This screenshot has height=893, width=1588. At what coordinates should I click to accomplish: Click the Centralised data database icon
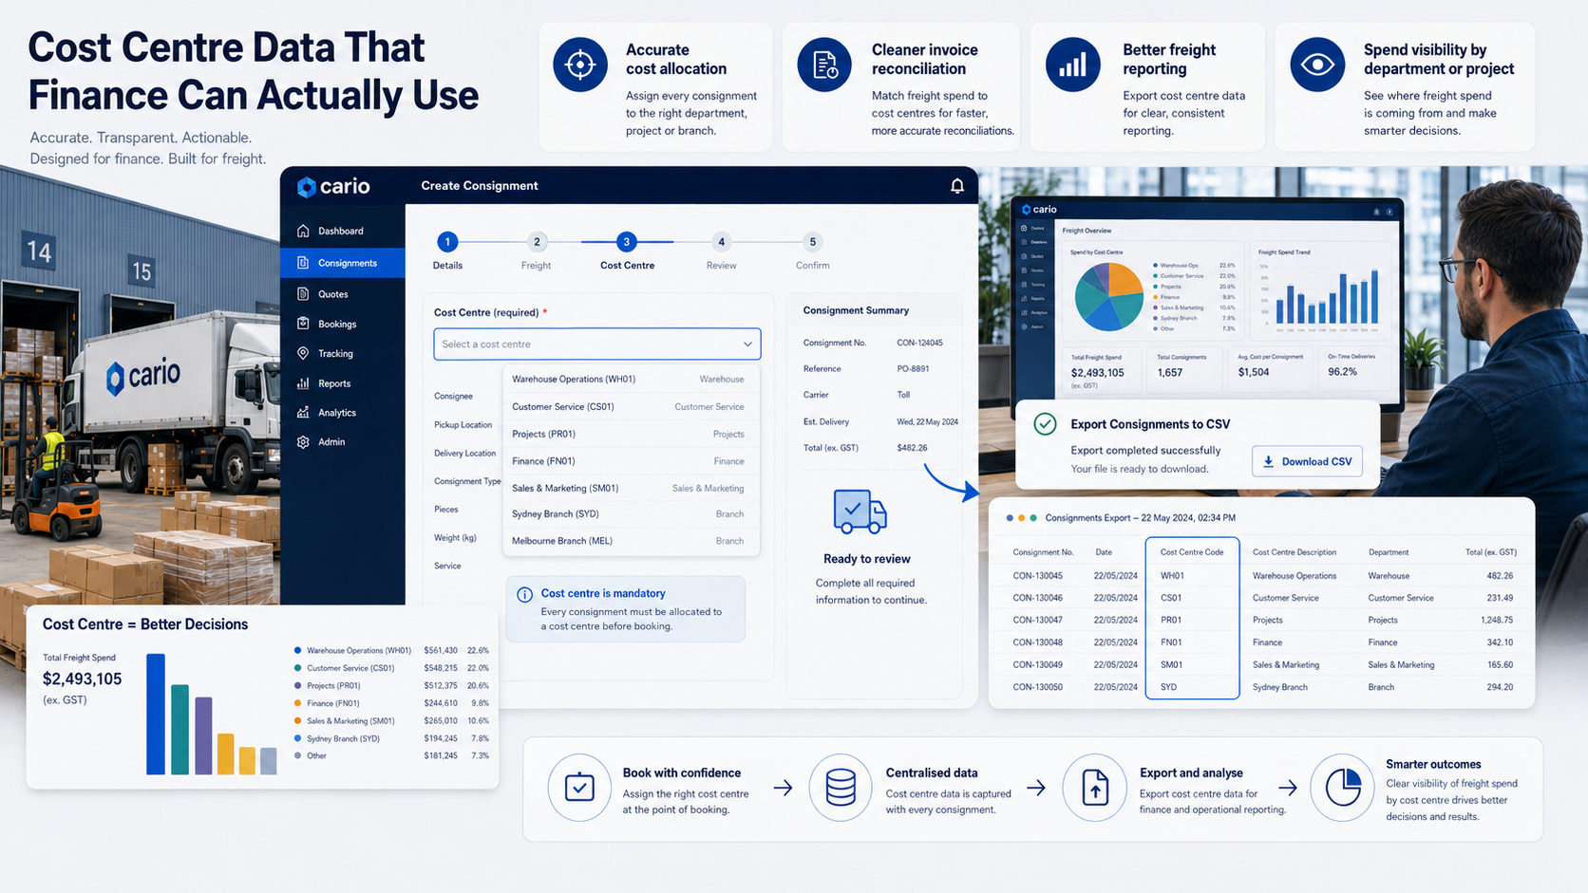tap(841, 788)
